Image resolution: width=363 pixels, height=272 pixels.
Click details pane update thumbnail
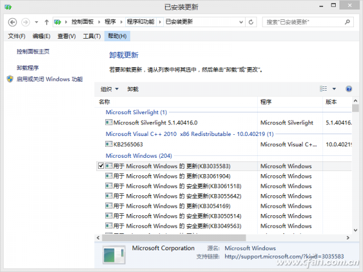coord(114,254)
